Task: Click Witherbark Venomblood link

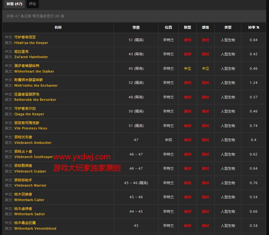Action: 35,228
